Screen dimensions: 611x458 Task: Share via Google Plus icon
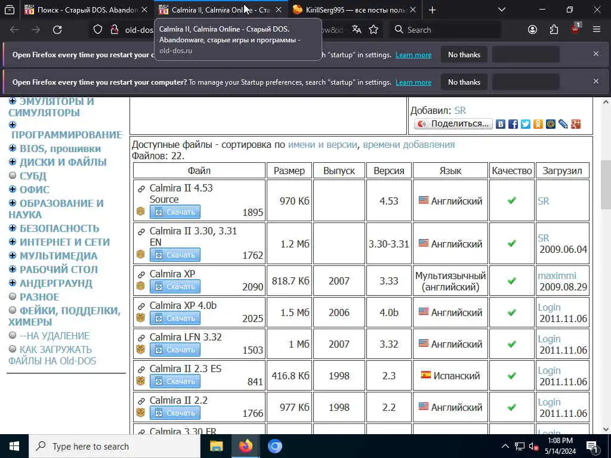576,124
